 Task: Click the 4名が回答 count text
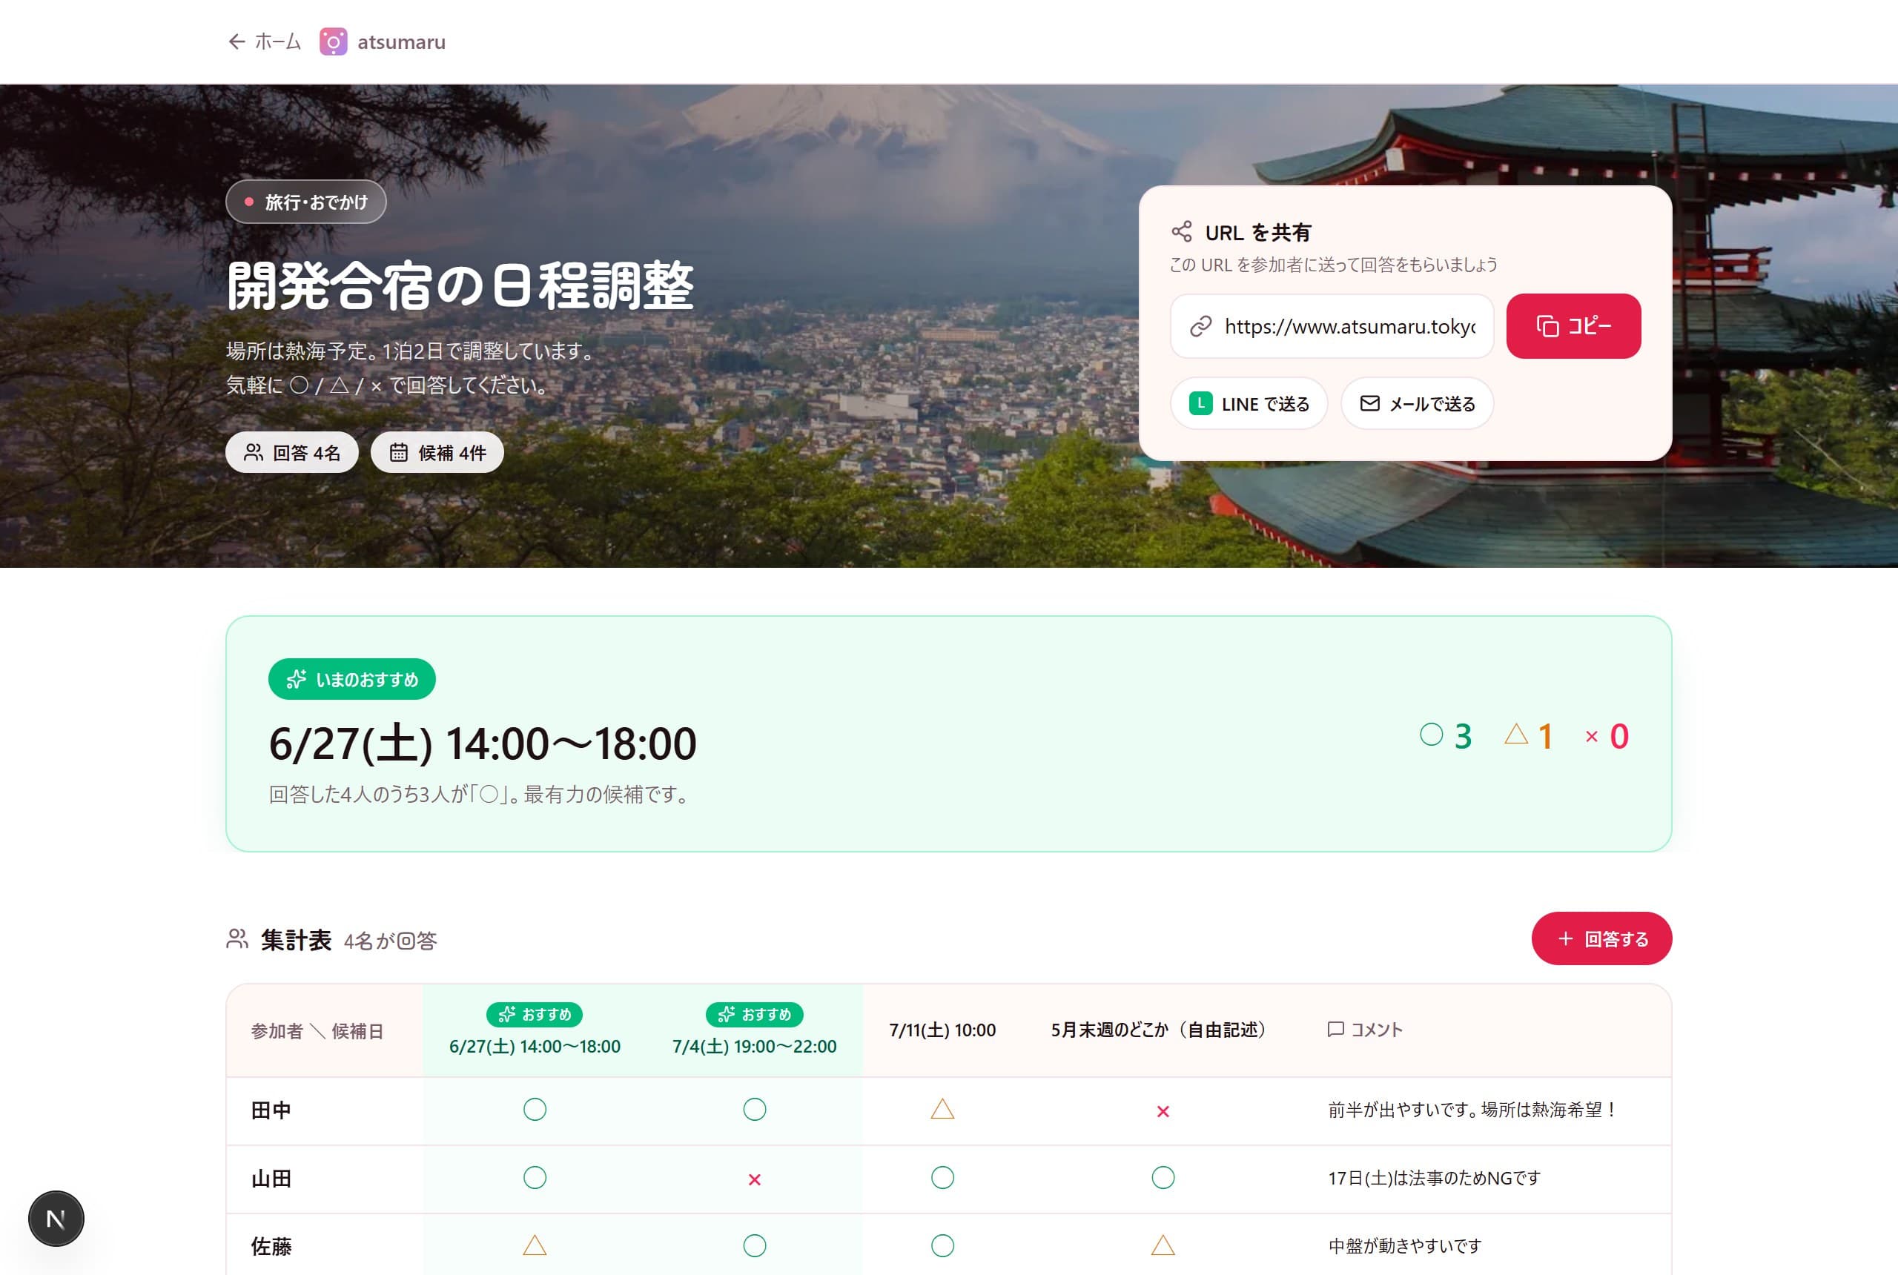[390, 941]
